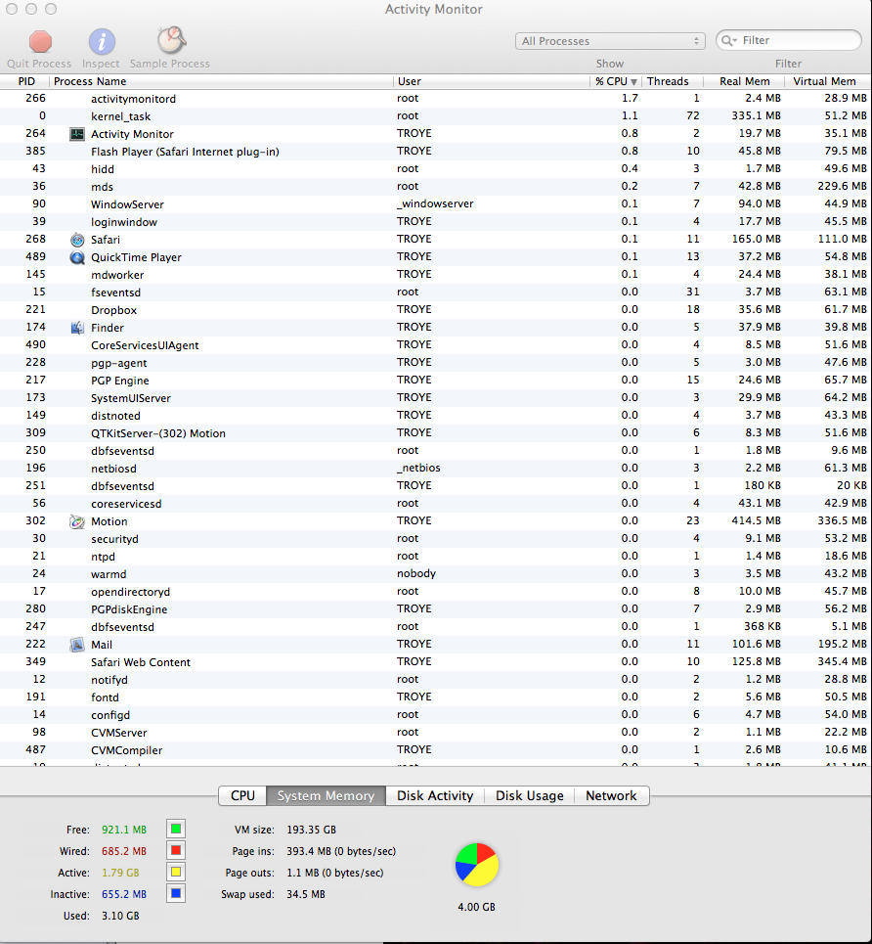
Task: Select the ntpd process row
Action: coord(436,557)
